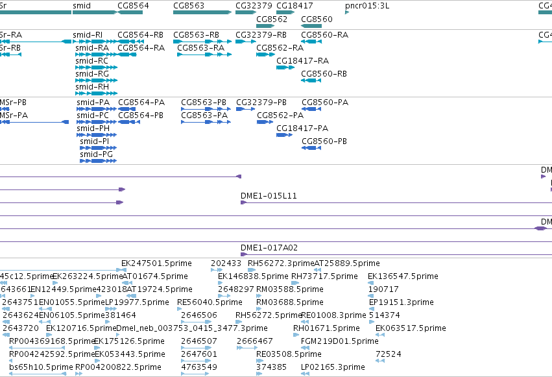Click the CG8564-RB transcript label
552x377 pixels.
click(x=141, y=35)
